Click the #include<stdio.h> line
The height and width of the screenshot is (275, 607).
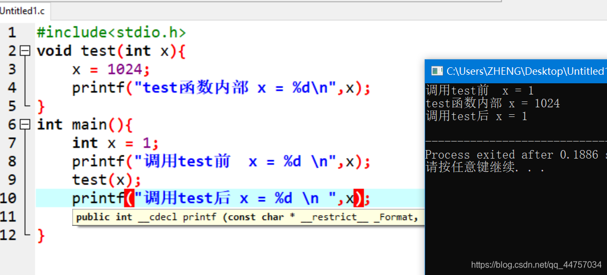tap(111, 33)
